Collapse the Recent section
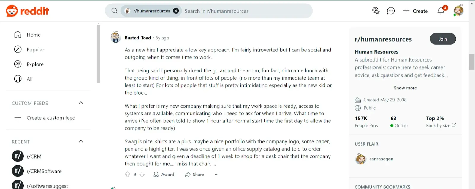The height and width of the screenshot is (189, 475). pyautogui.click(x=81, y=141)
